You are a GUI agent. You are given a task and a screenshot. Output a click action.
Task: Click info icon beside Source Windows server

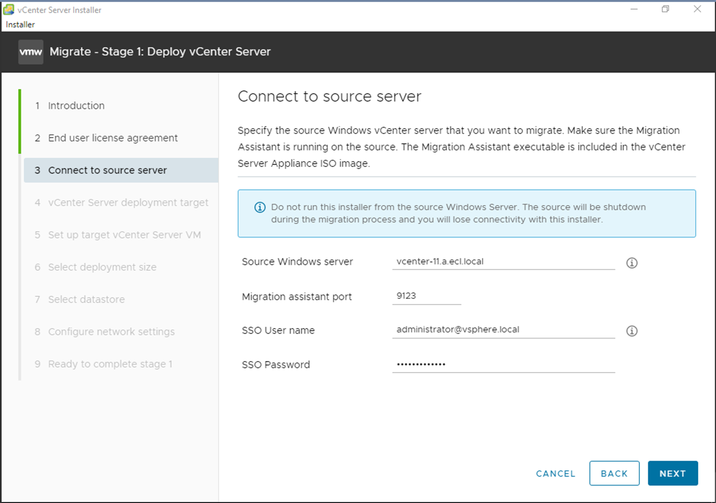tap(632, 263)
